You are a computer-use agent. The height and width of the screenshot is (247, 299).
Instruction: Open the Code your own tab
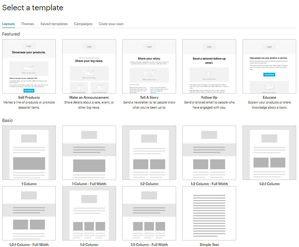coord(111,24)
